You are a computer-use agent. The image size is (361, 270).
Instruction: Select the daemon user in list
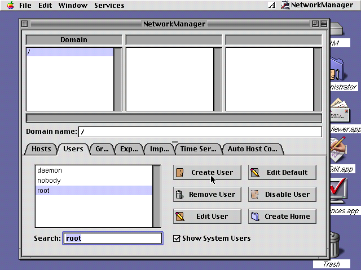(x=50, y=170)
